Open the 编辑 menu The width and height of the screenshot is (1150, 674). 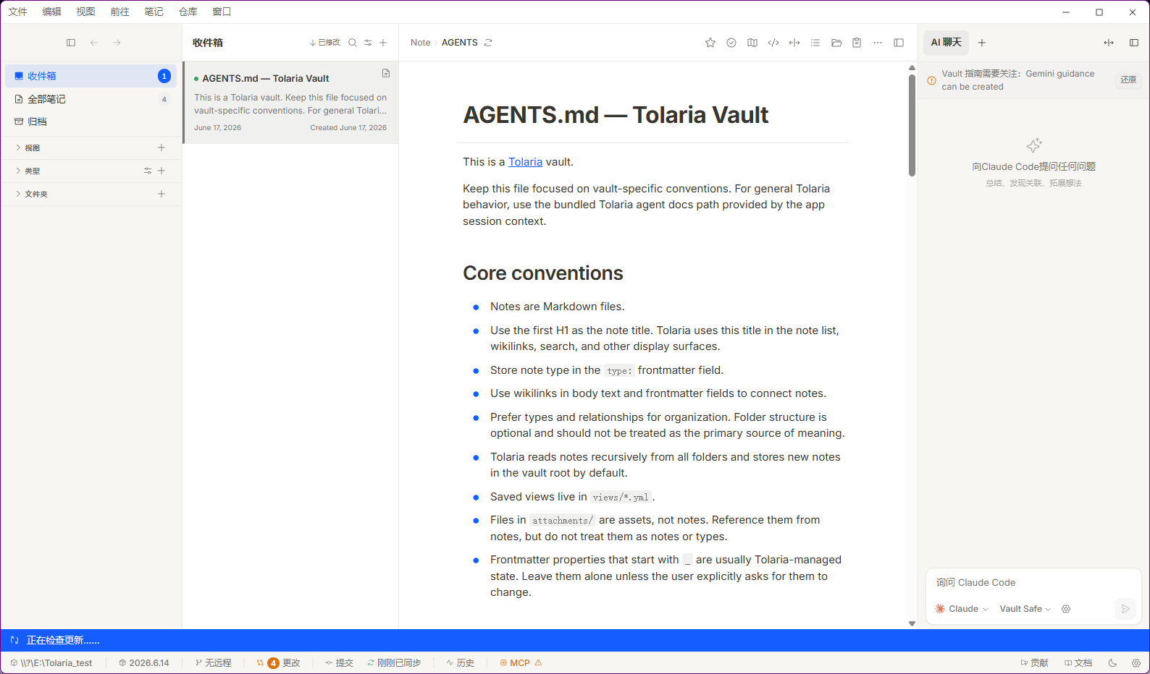click(x=52, y=12)
